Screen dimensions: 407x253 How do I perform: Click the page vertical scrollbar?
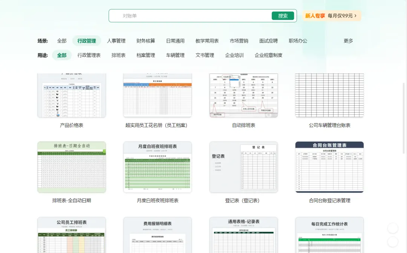click(404, 118)
